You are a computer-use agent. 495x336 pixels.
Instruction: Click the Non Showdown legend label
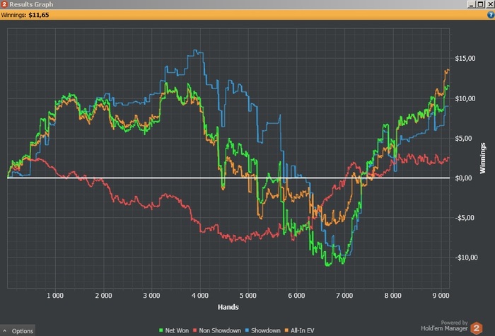coord(220,330)
